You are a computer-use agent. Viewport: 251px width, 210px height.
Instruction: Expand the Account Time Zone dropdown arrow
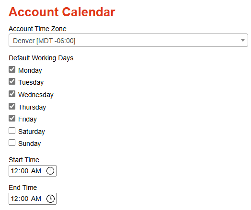243,41
